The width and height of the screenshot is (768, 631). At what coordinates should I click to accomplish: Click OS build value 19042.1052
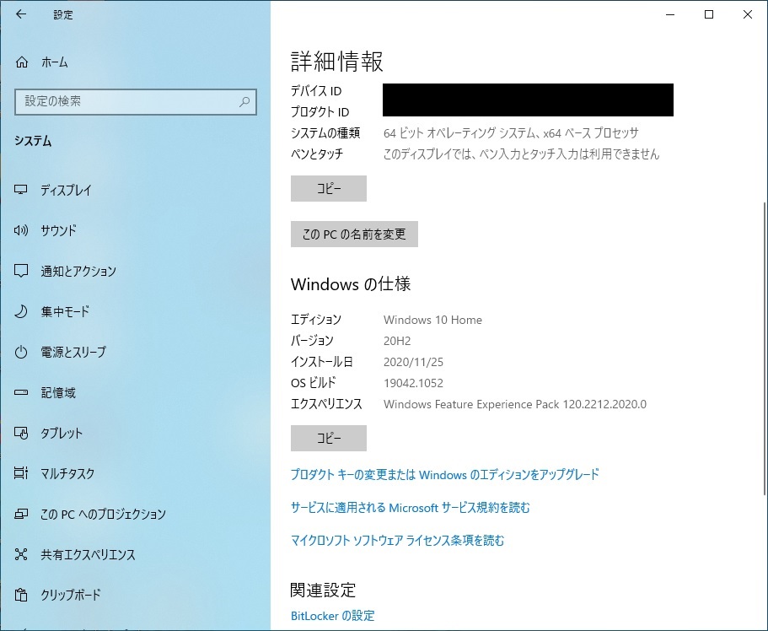click(x=413, y=383)
